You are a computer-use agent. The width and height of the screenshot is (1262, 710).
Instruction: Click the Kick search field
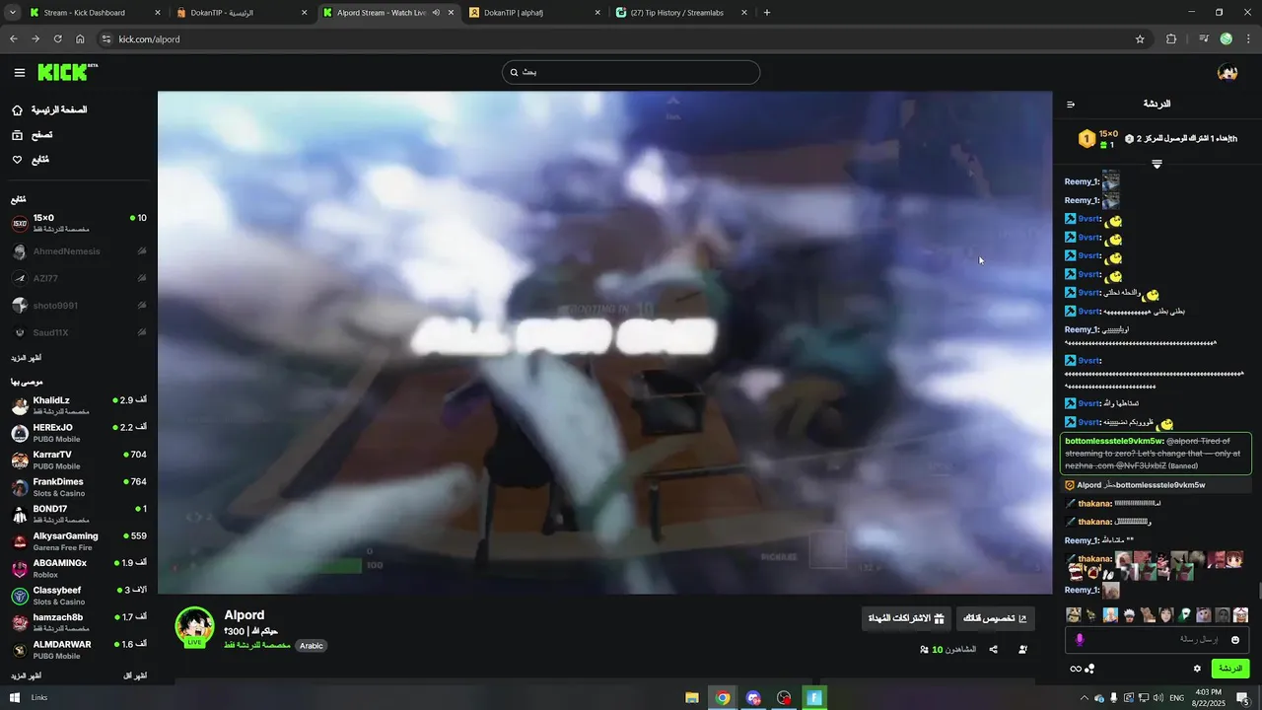pos(631,72)
